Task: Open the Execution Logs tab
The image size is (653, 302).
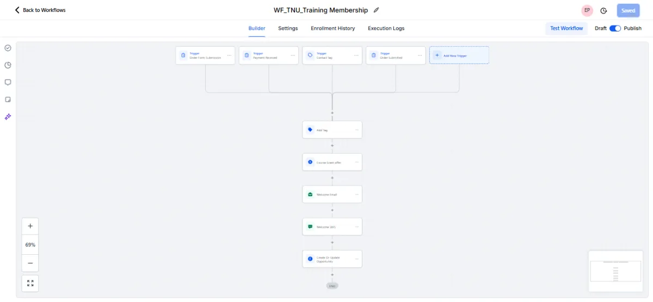Action: tap(386, 28)
